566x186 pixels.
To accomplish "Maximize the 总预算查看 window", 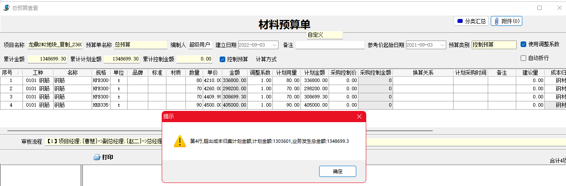I will 539,8.
